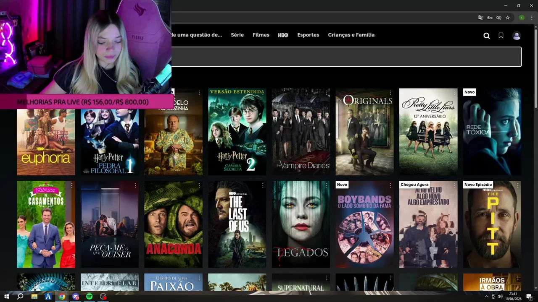This screenshot has height=302, width=538.
Task: Open the Chrome password key icon
Action: (490, 18)
